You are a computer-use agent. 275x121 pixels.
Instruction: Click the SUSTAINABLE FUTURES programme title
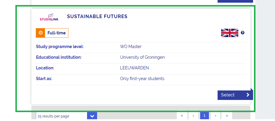click(97, 17)
